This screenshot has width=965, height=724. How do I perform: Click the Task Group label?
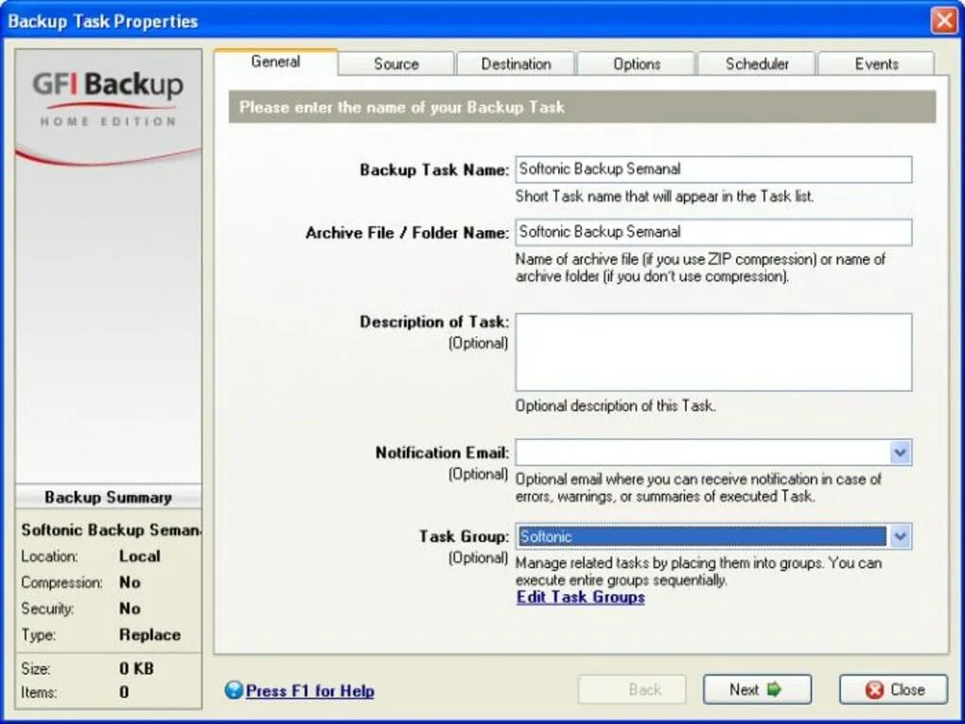tap(464, 537)
